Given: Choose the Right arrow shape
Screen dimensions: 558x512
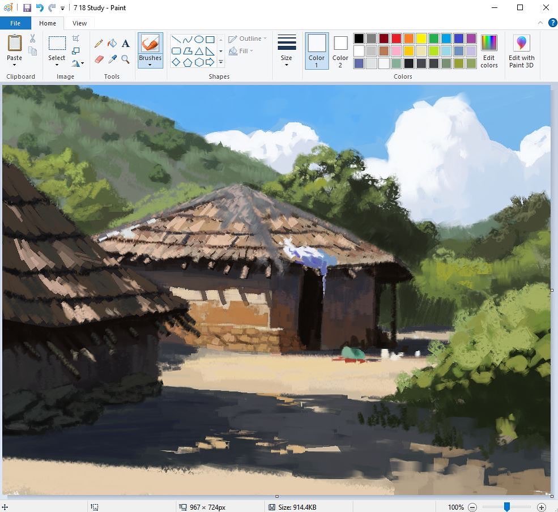Looking at the screenshot, I should 210,63.
